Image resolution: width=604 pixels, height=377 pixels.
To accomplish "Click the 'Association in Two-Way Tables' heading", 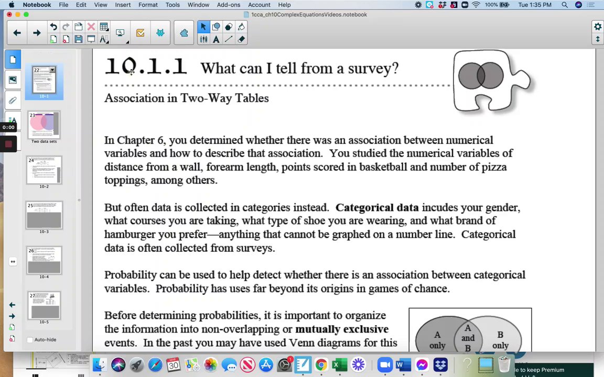I will click(187, 98).
